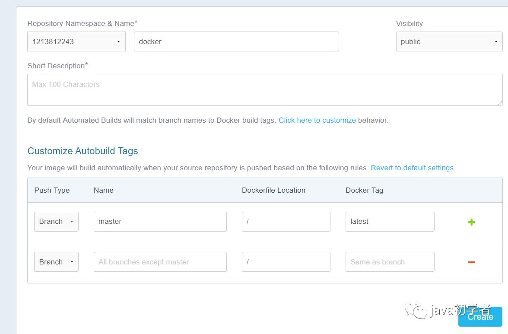Submit the form with the Create button

pos(480,317)
